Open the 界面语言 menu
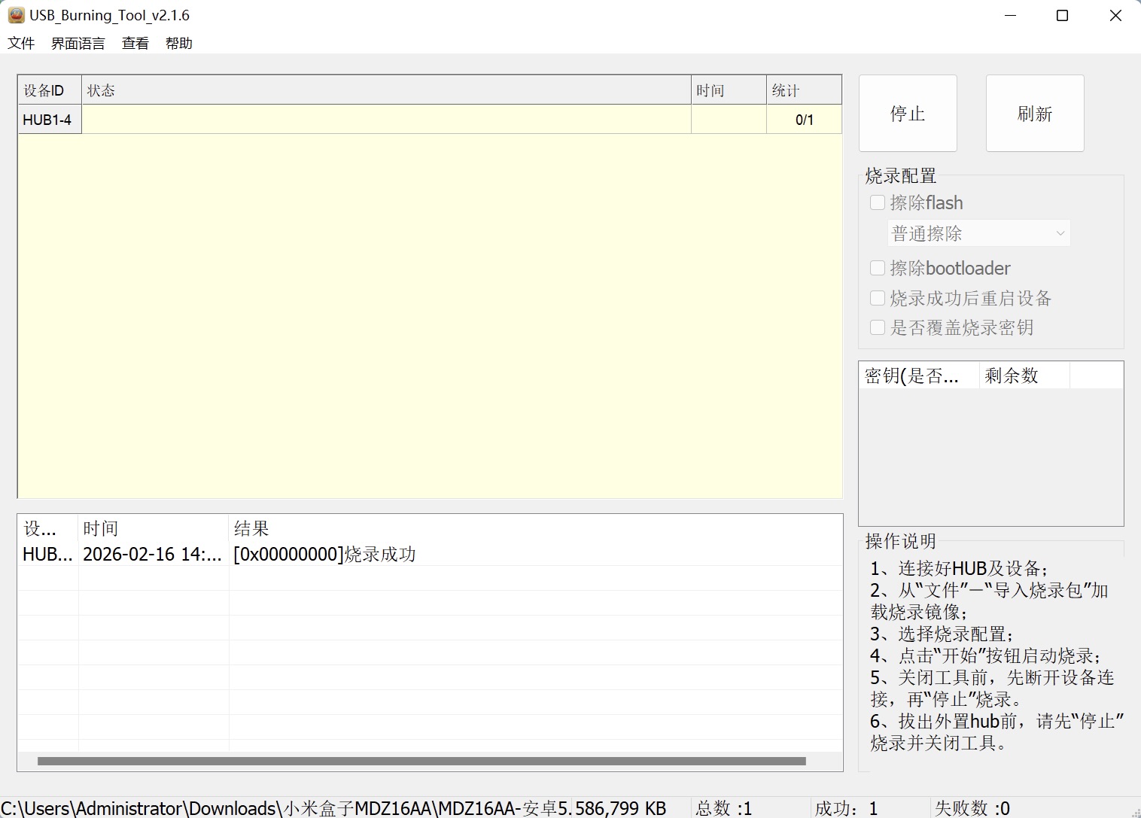This screenshot has width=1141, height=818. pyautogui.click(x=78, y=44)
